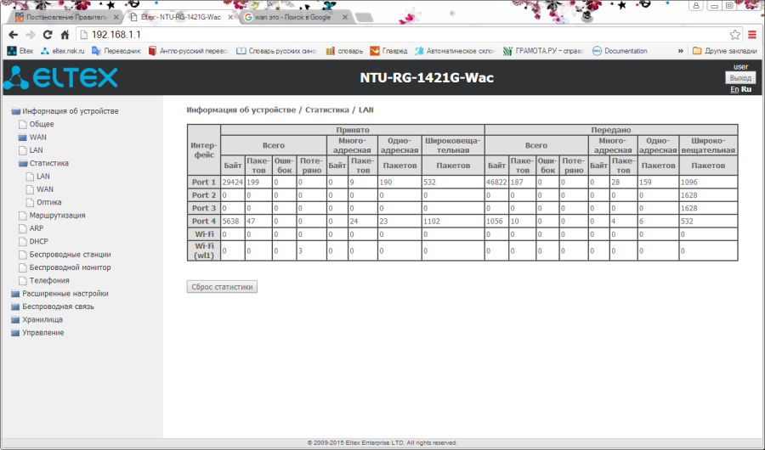Expand Хранилища folder
The height and width of the screenshot is (450, 765).
pyautogui.click(x=37, y=320)
